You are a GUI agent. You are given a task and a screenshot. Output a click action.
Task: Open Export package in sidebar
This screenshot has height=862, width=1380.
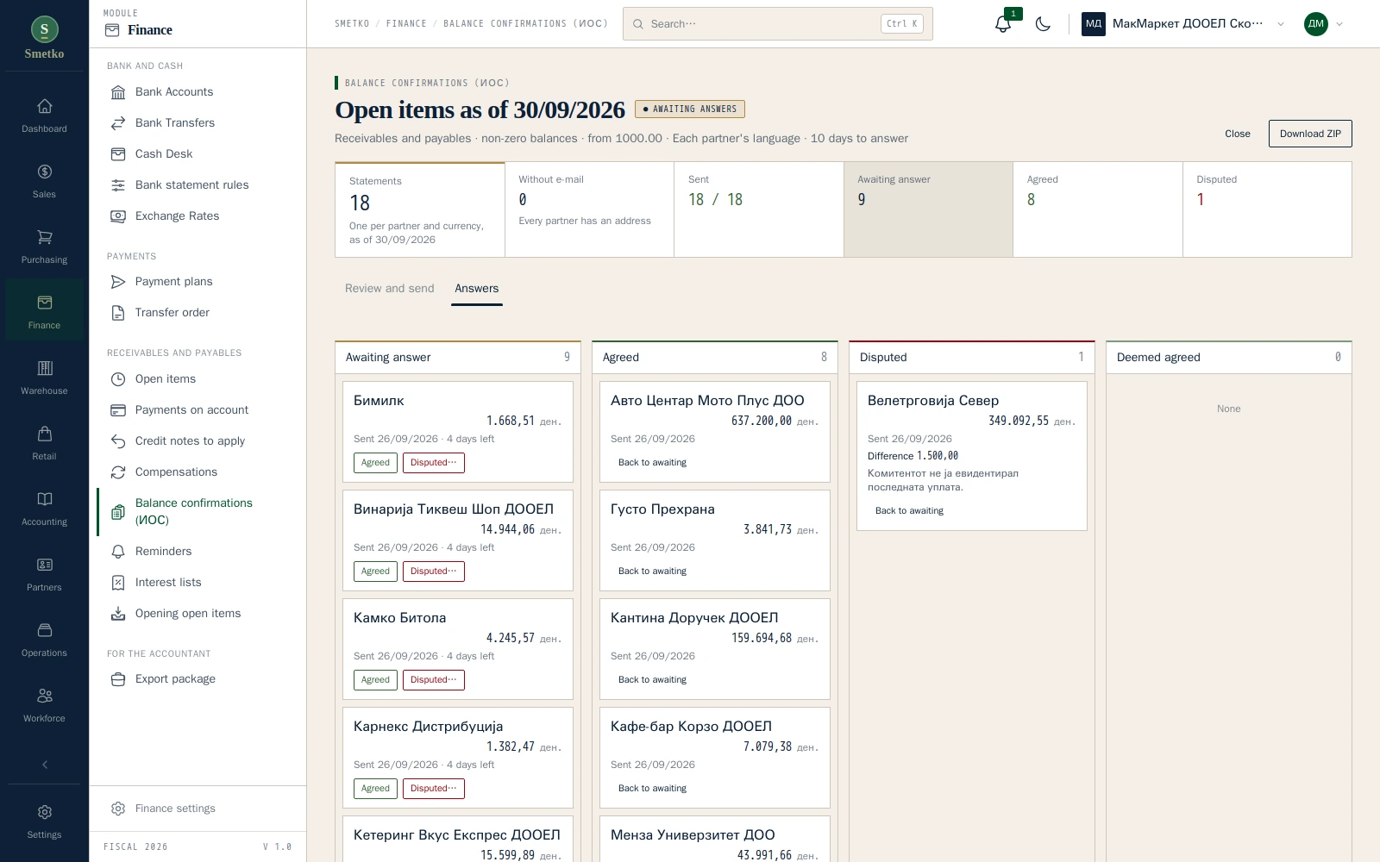(x=198, y=679)
